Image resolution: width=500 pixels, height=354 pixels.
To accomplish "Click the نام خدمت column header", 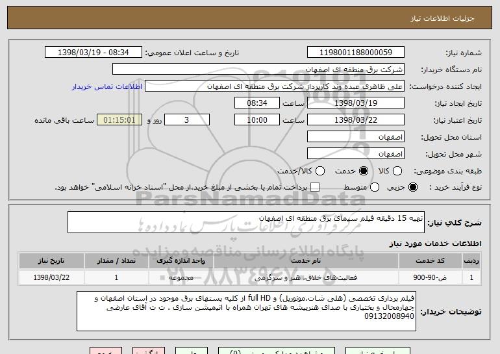I will pyautogui.click(x=306, y=261).
